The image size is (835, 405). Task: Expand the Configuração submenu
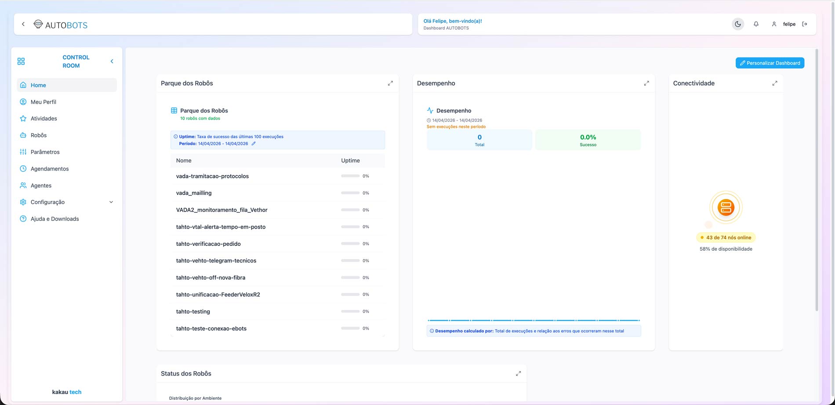coord(111,202)
